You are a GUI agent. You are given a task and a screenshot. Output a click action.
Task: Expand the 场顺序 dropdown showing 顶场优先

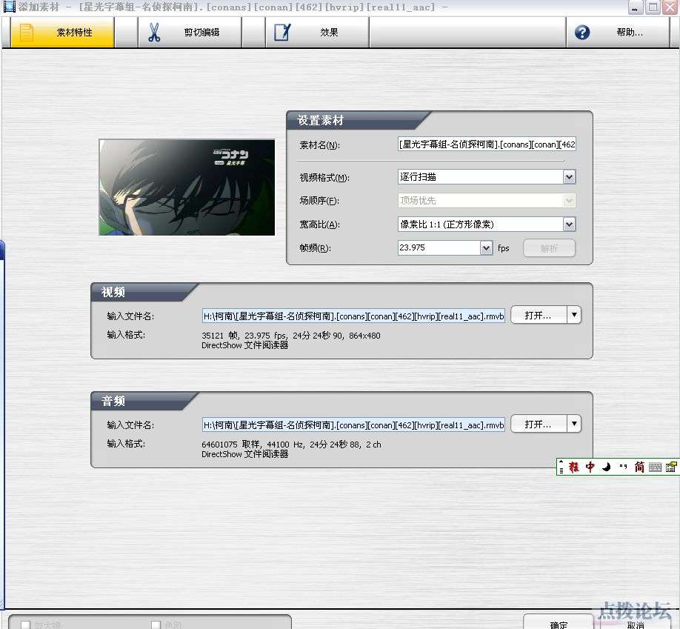click(x=569, y=201)
